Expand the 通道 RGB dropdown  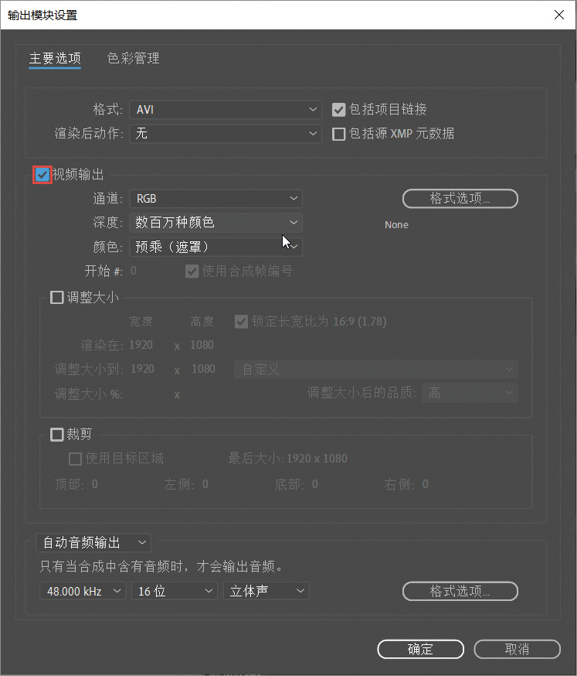point(216,198)
